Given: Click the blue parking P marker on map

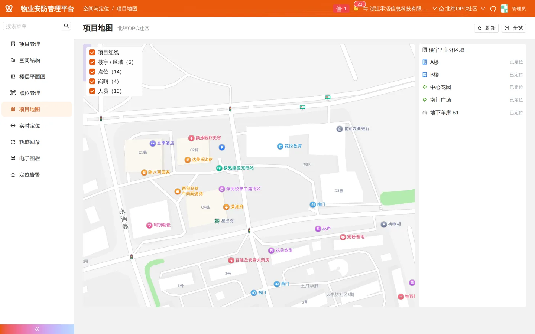Looking at the screenshot, I should (222, 147).
